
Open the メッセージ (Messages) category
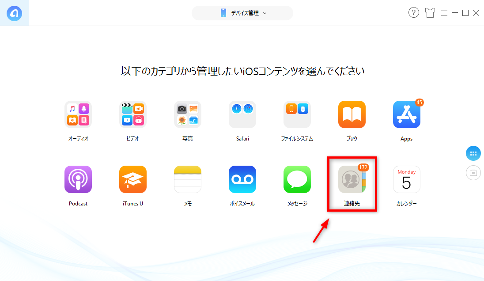297,179
